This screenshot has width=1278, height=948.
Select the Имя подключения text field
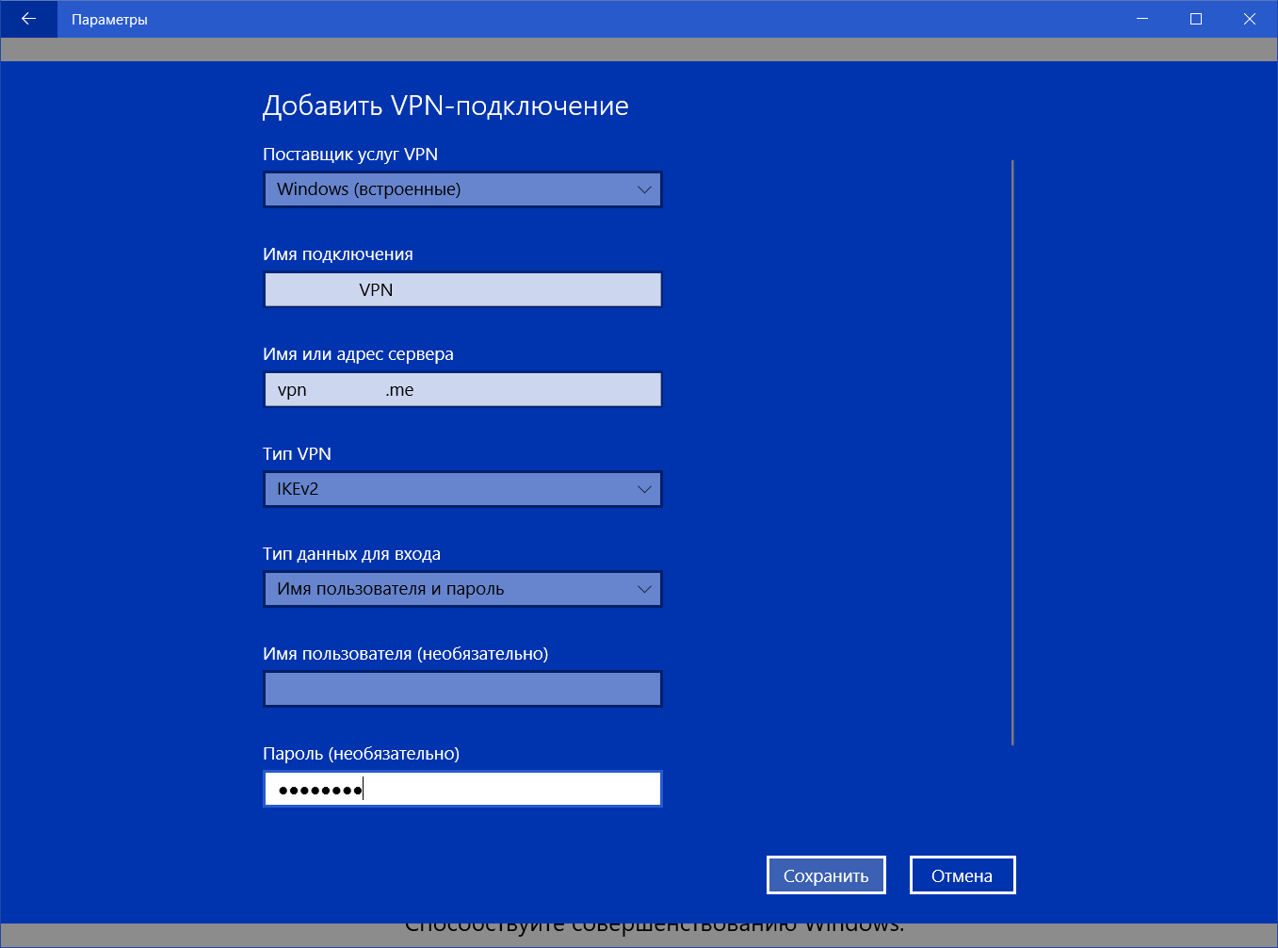point(461,289)
